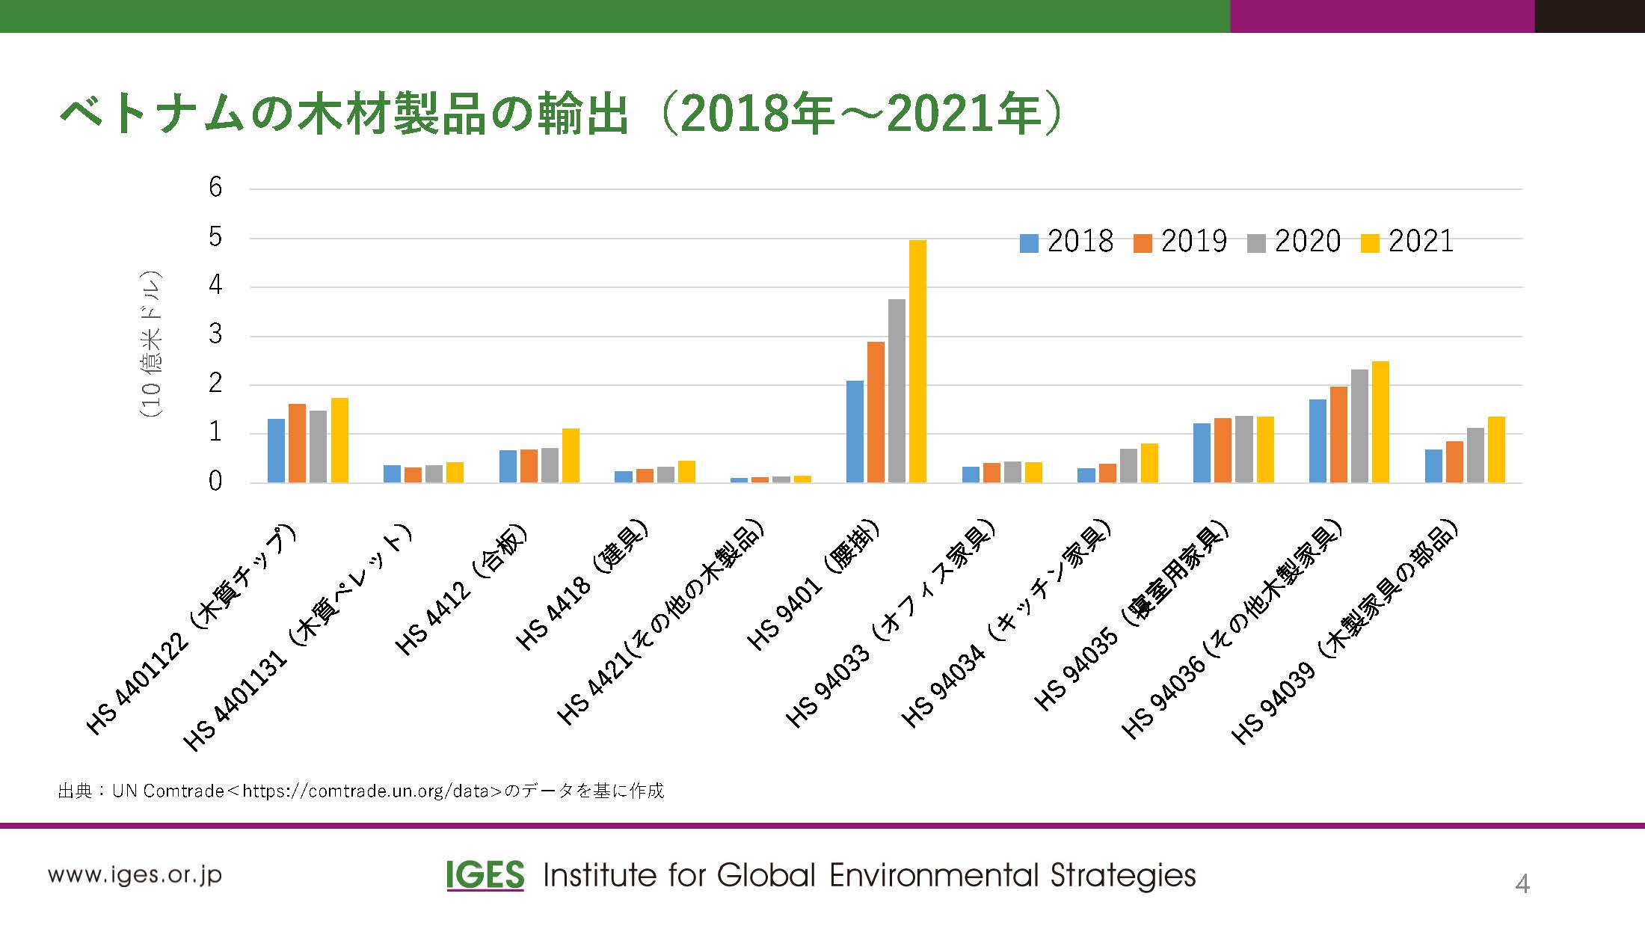Click the yellow 2021 bar for HS 9401
This screenshot has width=1645, height=926.
[x=917, y=361]
